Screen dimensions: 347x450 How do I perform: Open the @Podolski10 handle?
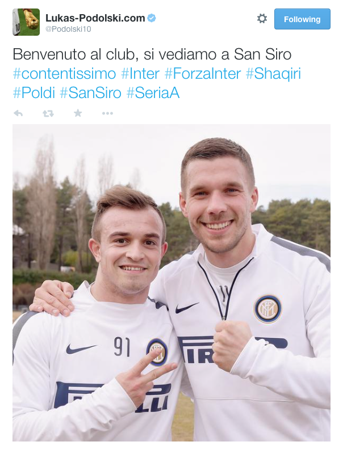pos(68,29)
